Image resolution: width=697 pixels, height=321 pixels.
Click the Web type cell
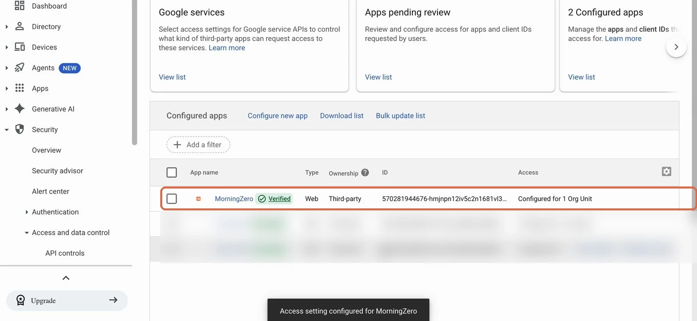(x=312, y=199)
